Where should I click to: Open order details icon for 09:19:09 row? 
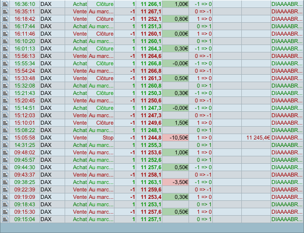[5, 197]
